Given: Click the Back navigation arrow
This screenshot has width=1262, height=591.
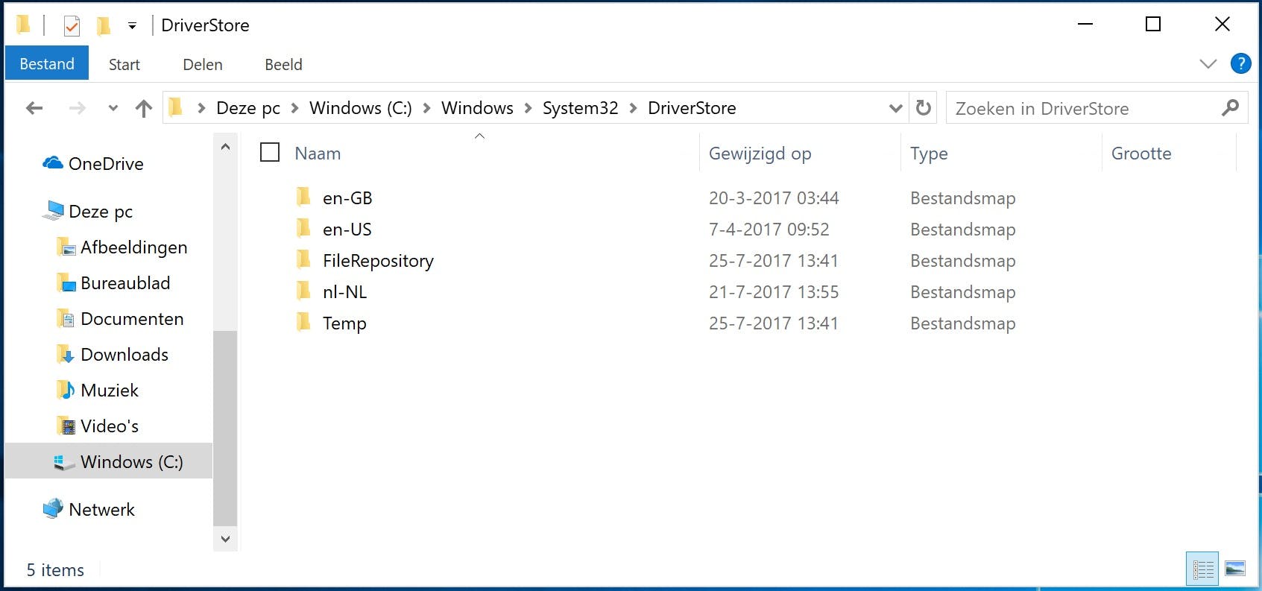Looking at the screenshot, I should click(34, 109).
